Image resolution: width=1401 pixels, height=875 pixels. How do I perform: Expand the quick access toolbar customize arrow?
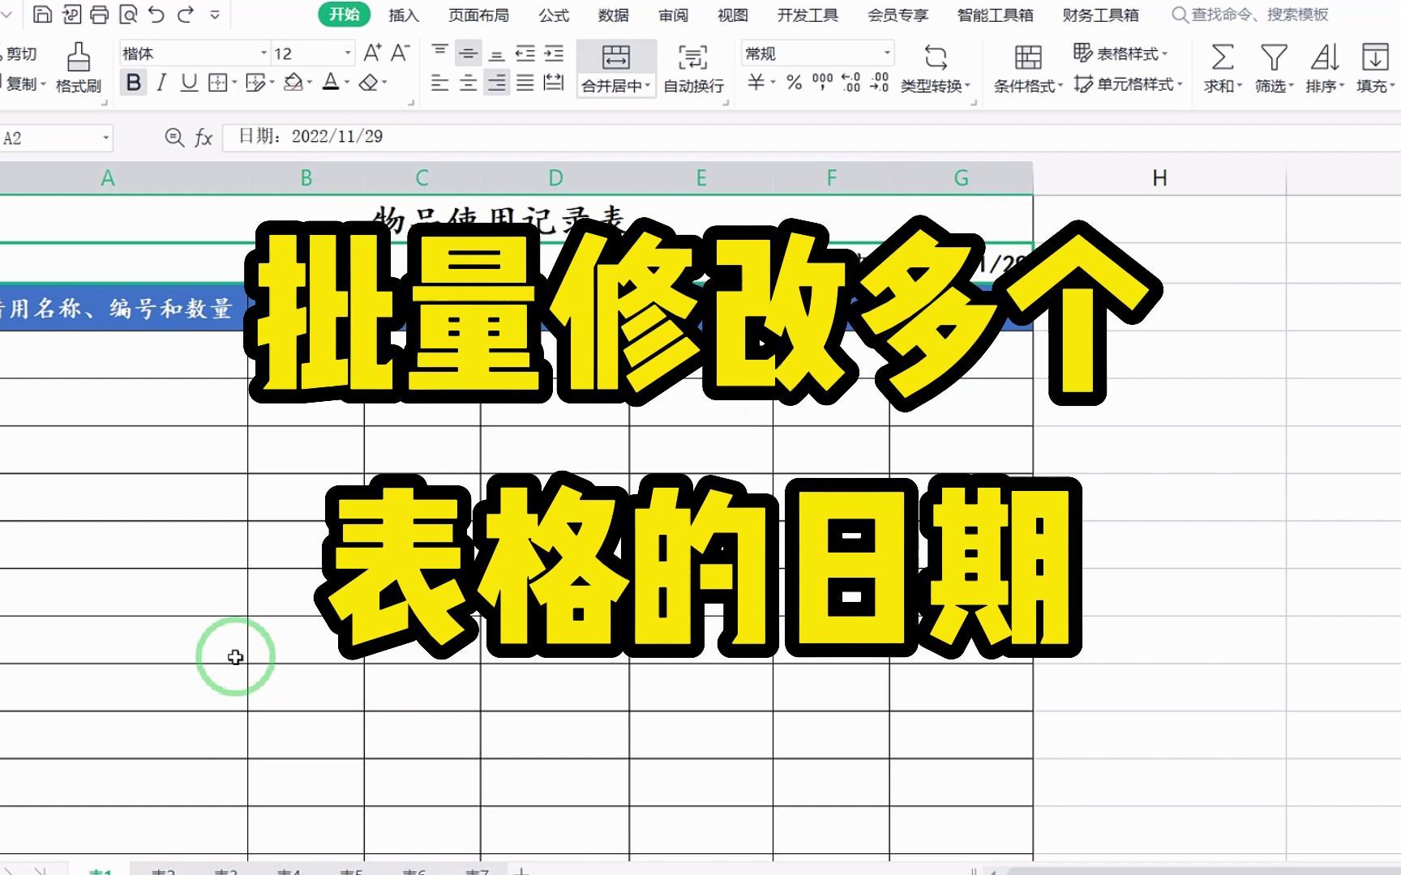click(x=215, y=14)
